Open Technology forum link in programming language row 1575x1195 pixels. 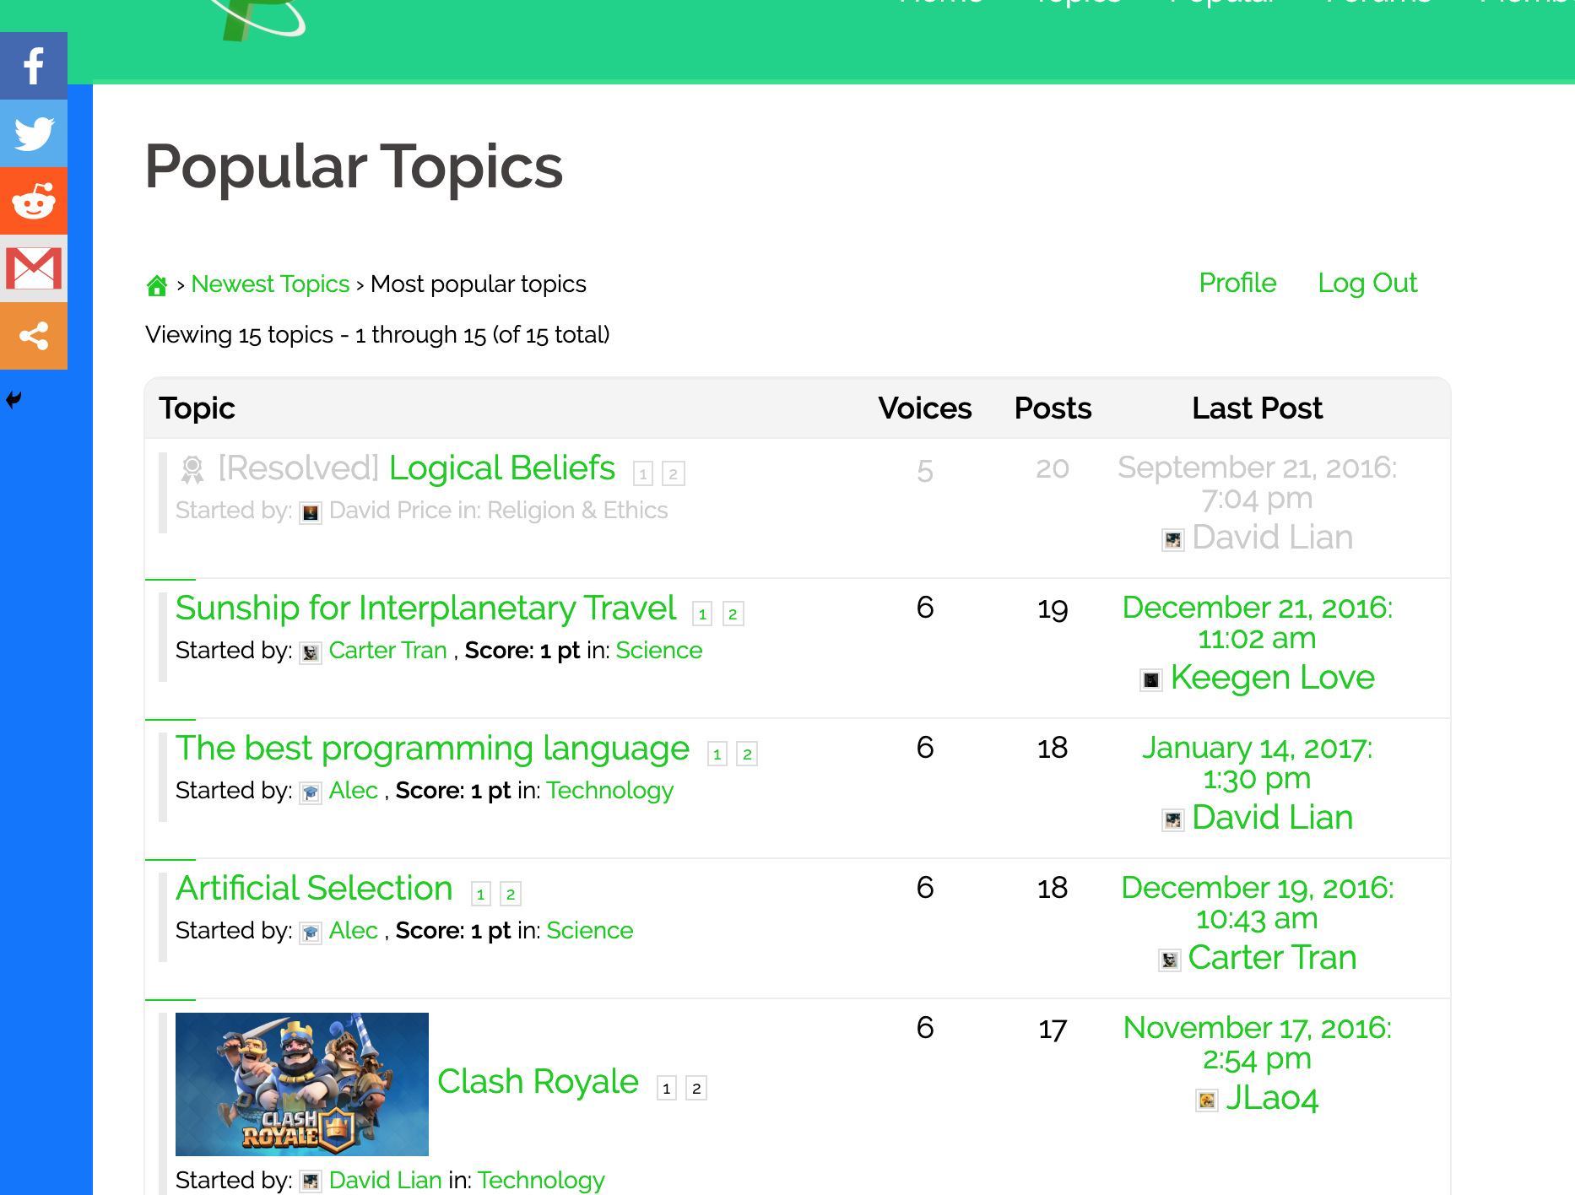[x=609, y=791]
